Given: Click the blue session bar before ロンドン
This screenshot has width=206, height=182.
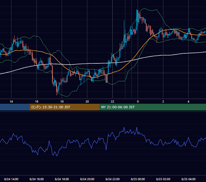Looking at the screenshot, I should (x=15, y=107).
